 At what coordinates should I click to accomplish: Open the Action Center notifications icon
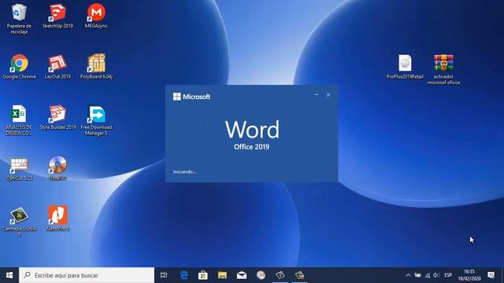(x=491, y=275)
